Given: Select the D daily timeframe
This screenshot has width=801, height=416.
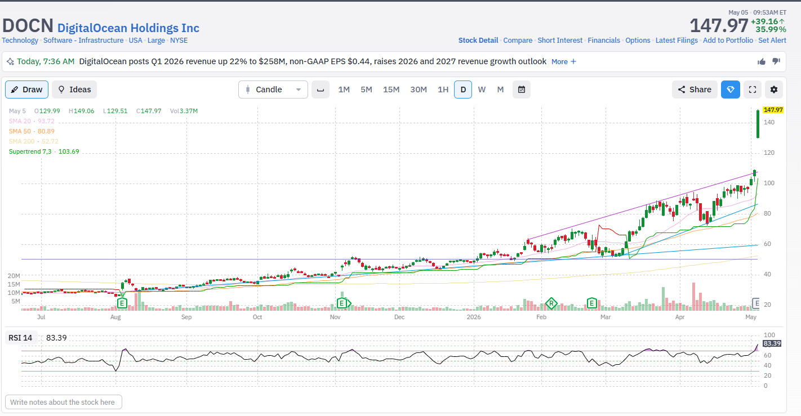Looking at the screenshot, I should pos(463,90).
